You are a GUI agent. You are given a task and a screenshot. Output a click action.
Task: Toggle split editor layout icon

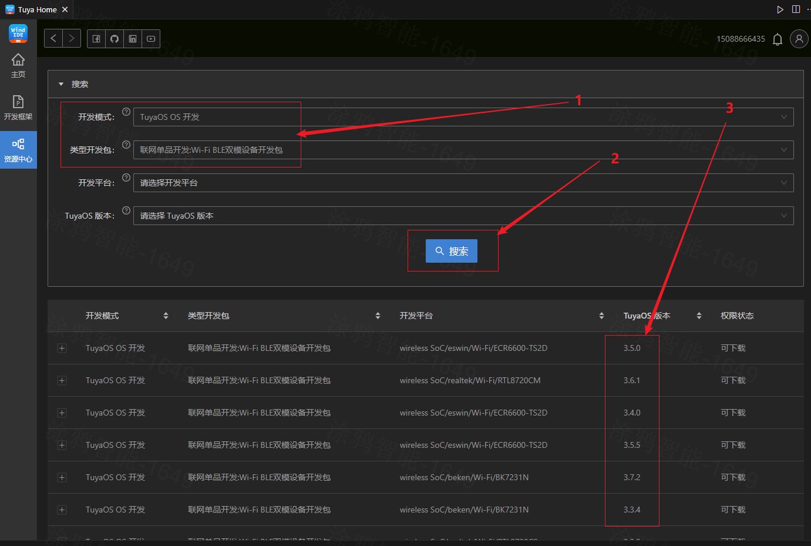tap(796, 9)
